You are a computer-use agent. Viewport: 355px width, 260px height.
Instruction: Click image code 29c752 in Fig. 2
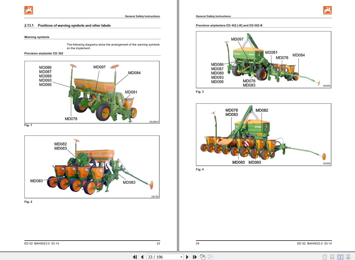[155, 197]
